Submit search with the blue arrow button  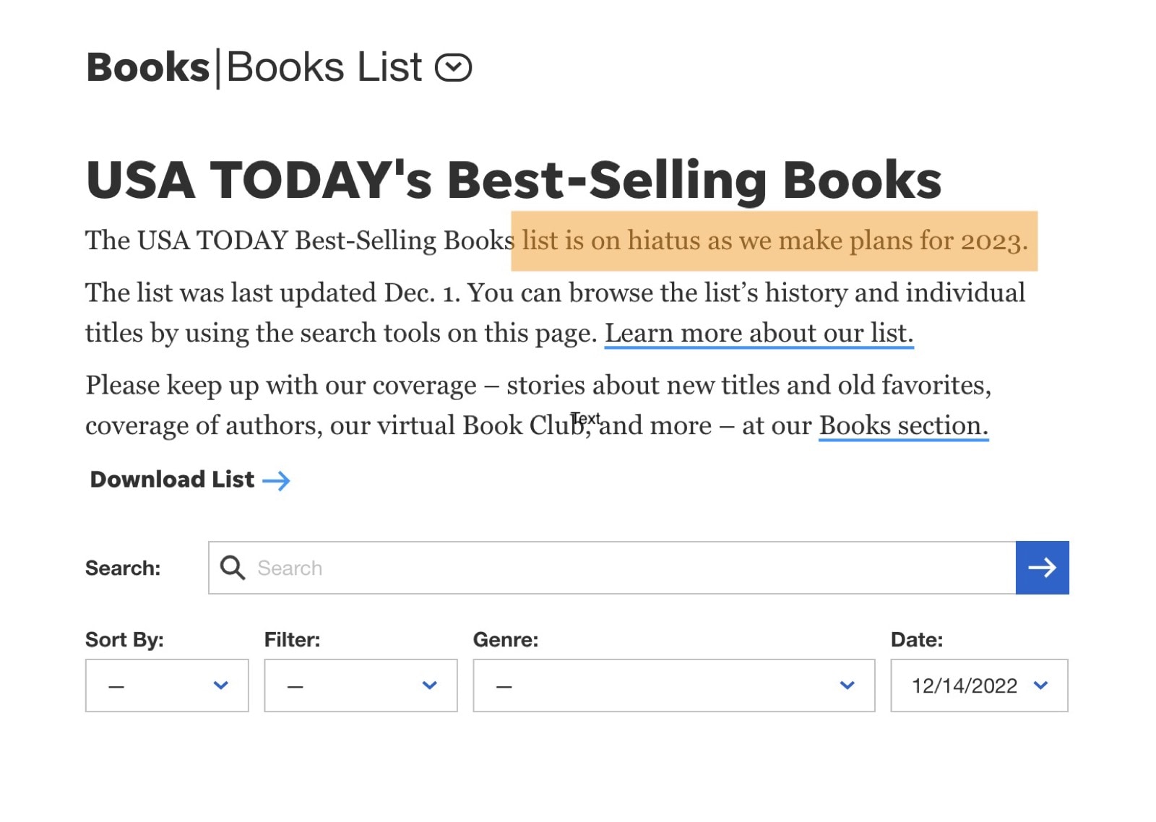click(1042, 568)
